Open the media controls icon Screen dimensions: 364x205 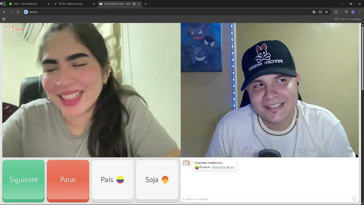coord(346,12)
